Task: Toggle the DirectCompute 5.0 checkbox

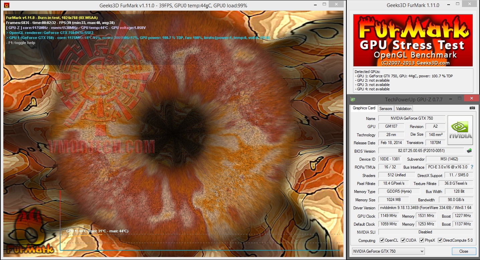Action: coord(440,240)
